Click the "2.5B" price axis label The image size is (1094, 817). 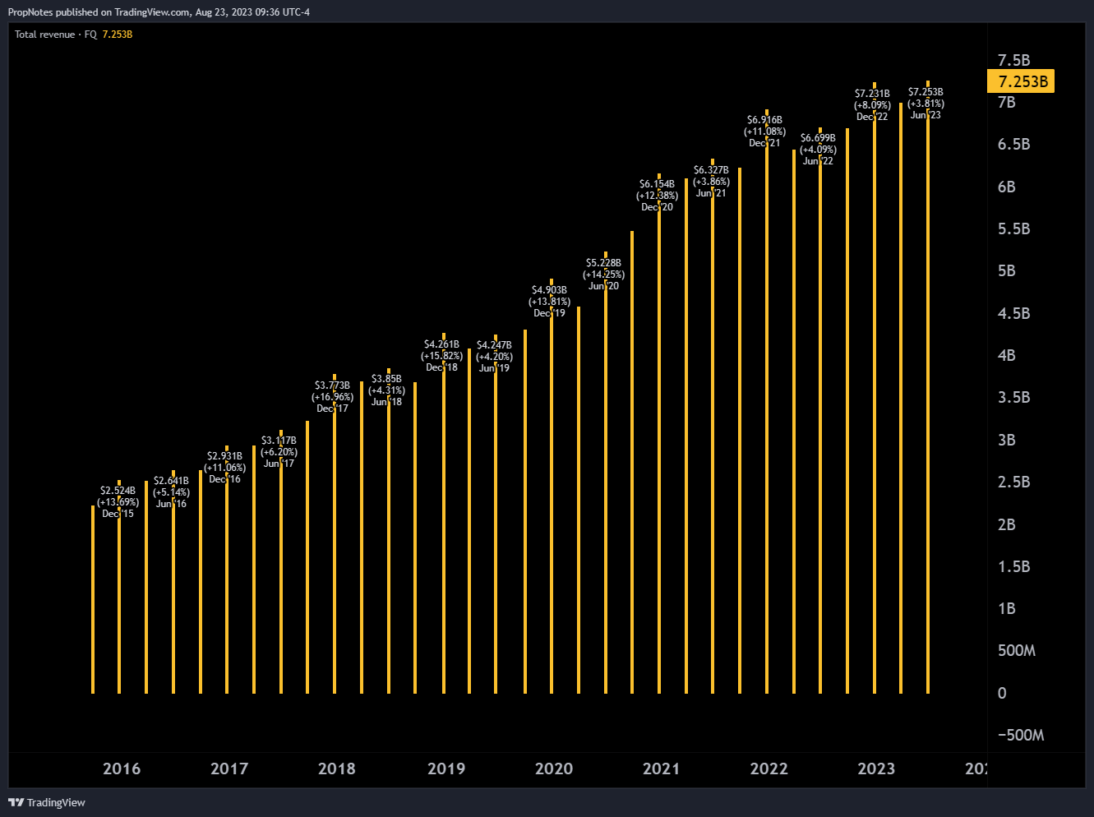[x=1013, y=482]
